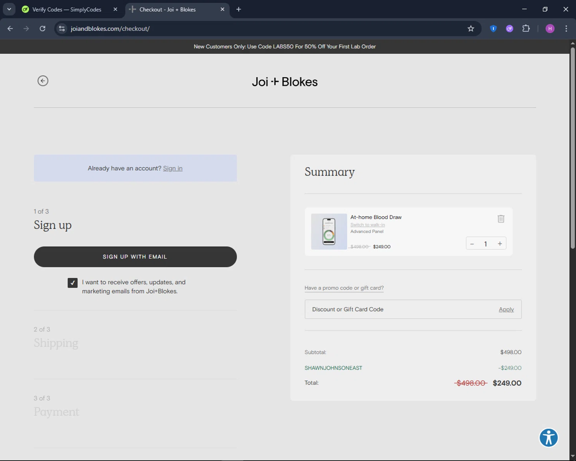Go back using the circled arrow icon

tap(43, 81)
